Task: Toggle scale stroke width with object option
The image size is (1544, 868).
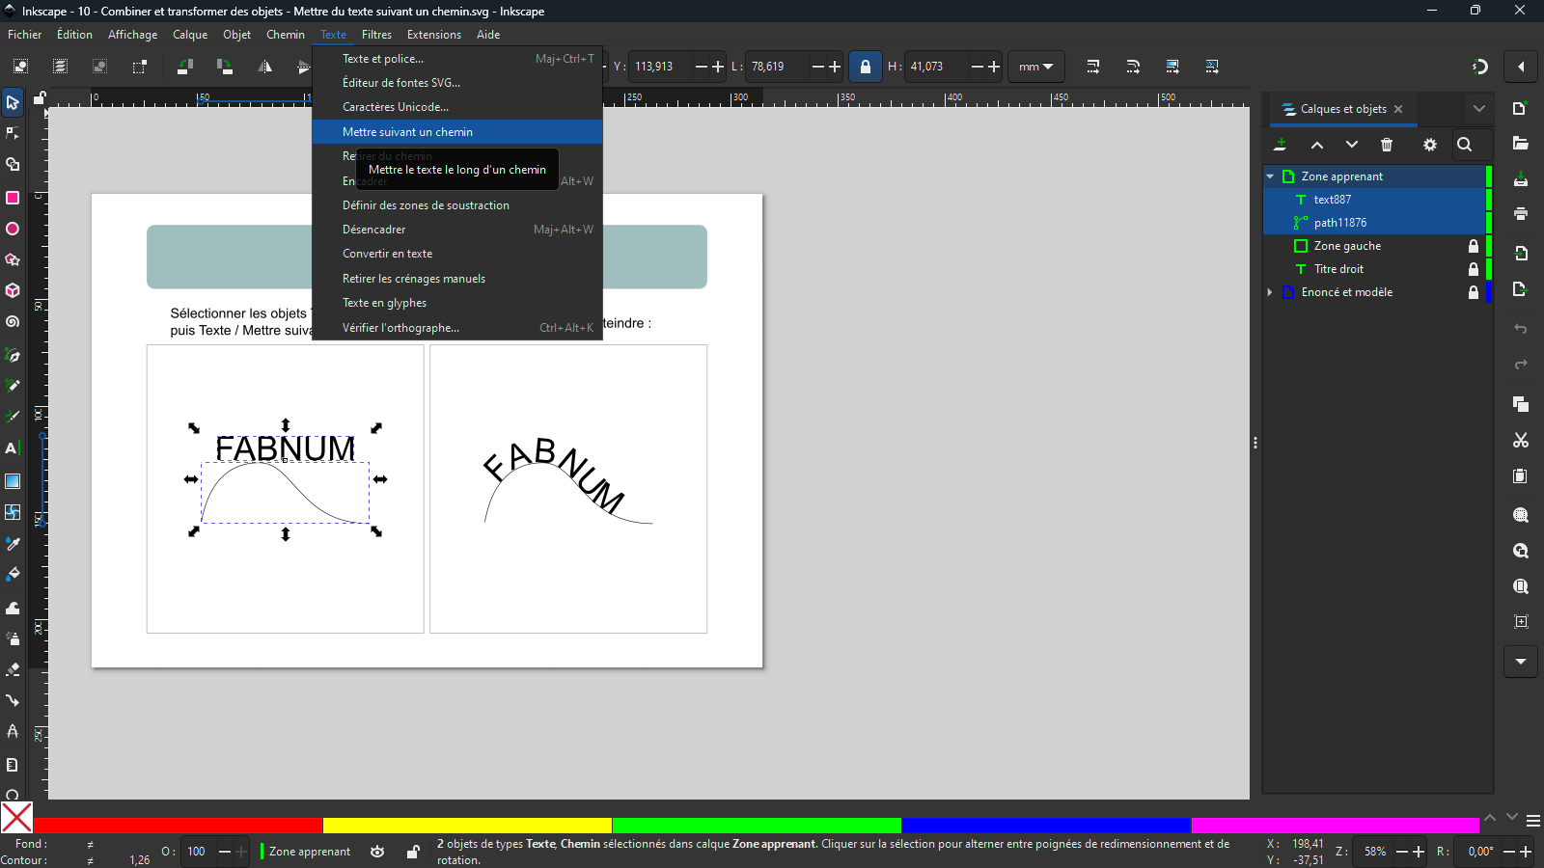Action: [1093, 67]
